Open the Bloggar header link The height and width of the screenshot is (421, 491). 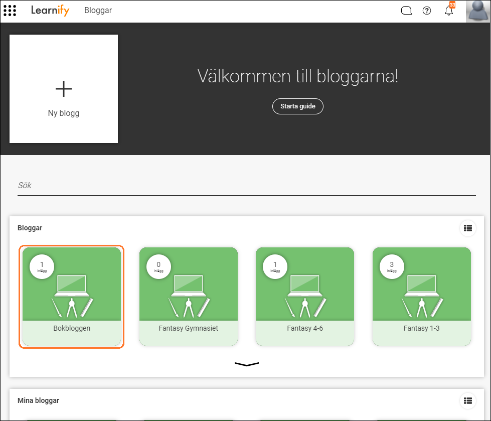click(x=98, y=11)
